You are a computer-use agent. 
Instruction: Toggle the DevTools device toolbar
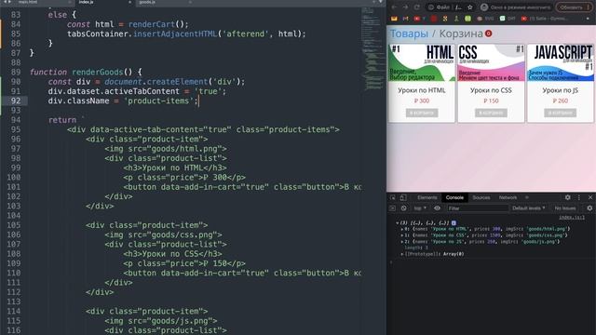point(403,197)
